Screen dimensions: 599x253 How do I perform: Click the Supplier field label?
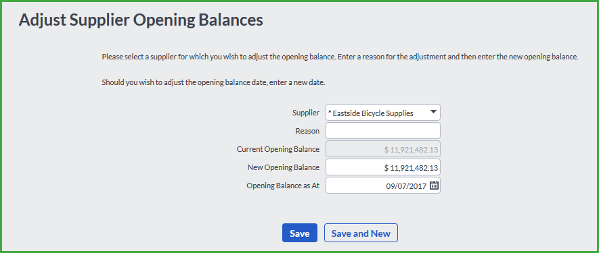306,113
